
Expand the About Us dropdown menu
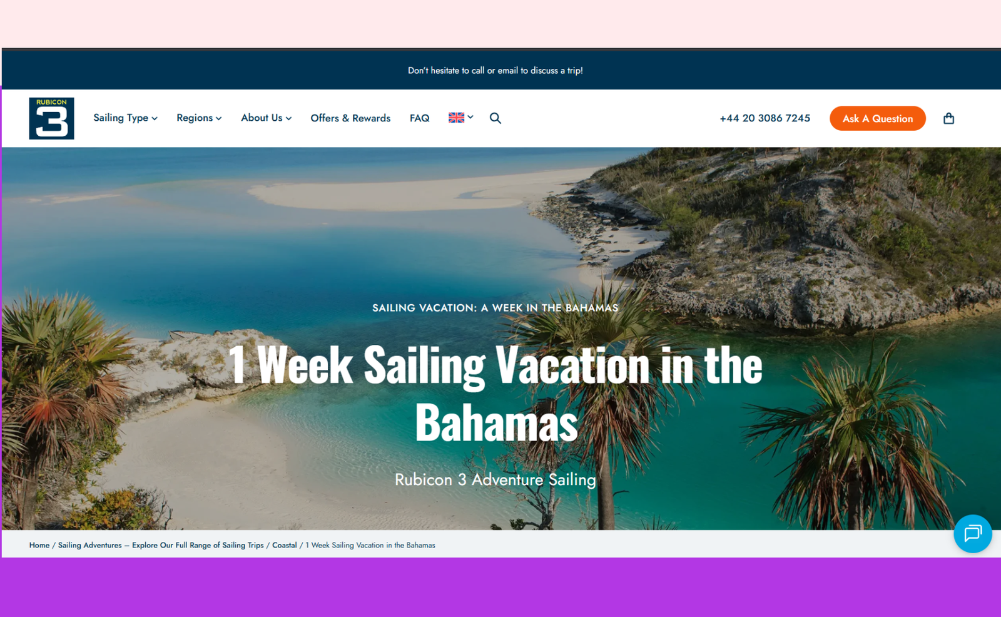tap(267, 118)
